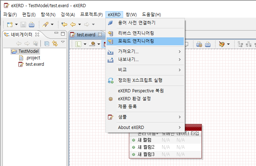Open the 파일(F) menu

pyautogui.click(x=10, y=15)
